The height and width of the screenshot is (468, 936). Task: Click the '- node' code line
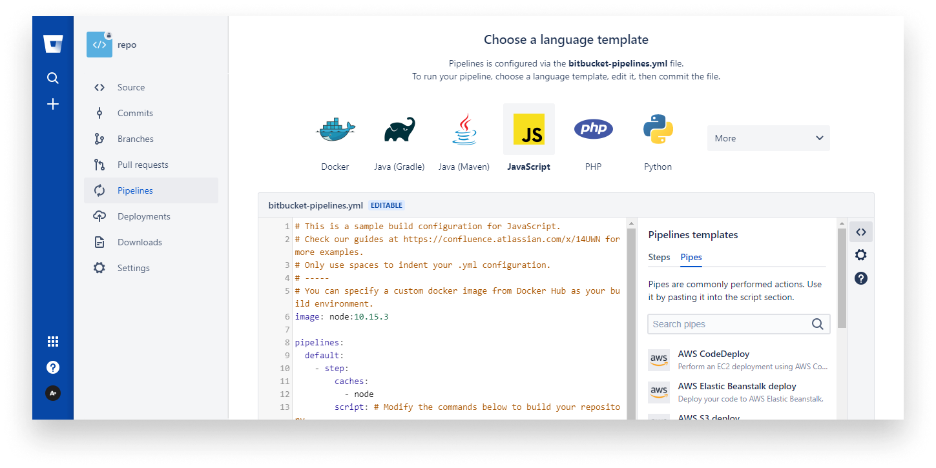(359, 394)
